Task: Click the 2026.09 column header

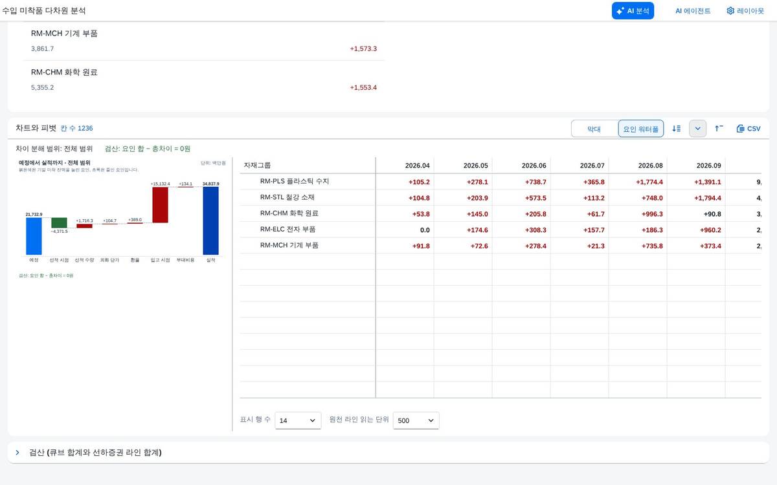Action: pos(696,166)
